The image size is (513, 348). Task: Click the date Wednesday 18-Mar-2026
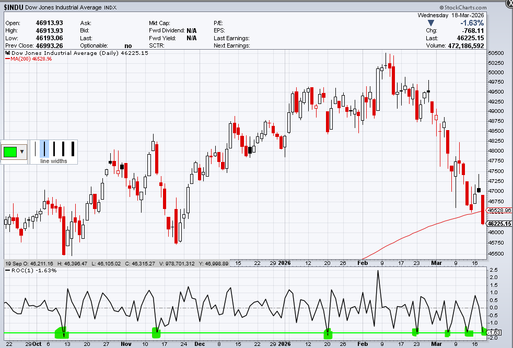450,15
